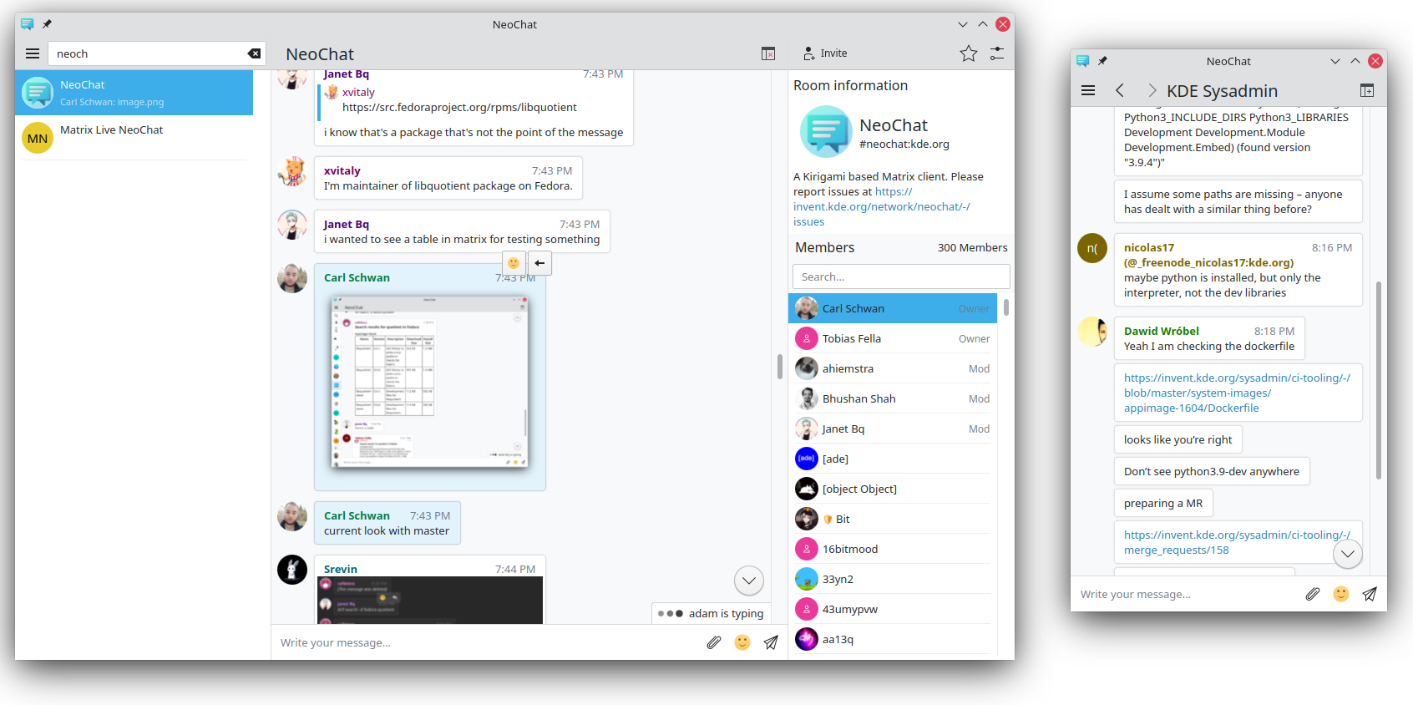Open room settings sliders icon
Viewport: 1413px width, 705px height.
coord(997,53)
